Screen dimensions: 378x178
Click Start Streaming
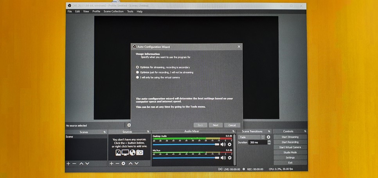[290, 137]
